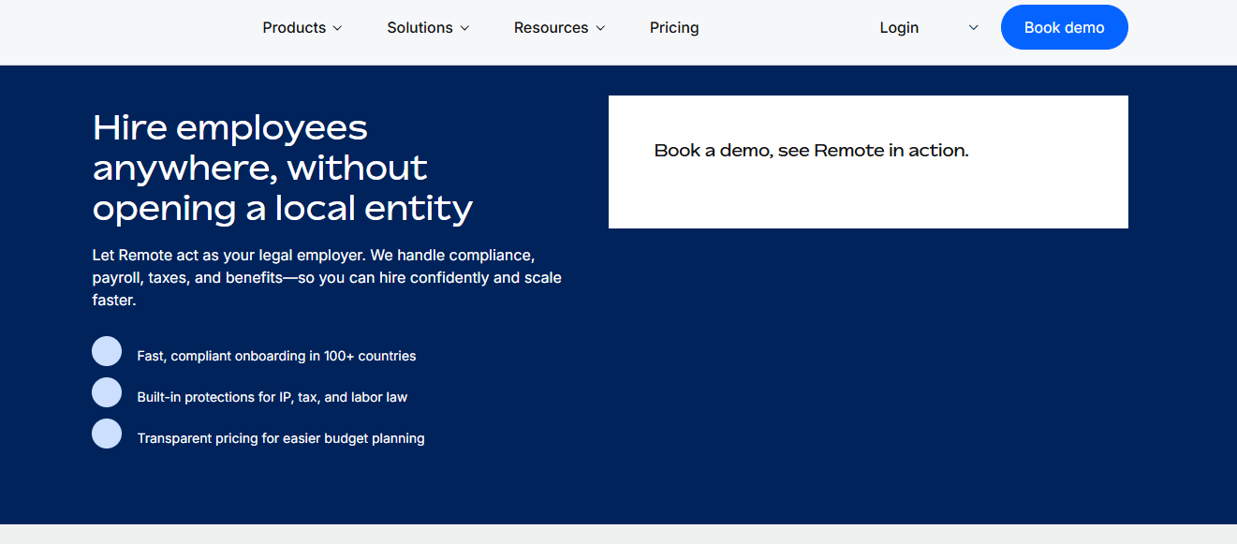Click the circle icon beside 'Built-in protections'

(107, 392)
